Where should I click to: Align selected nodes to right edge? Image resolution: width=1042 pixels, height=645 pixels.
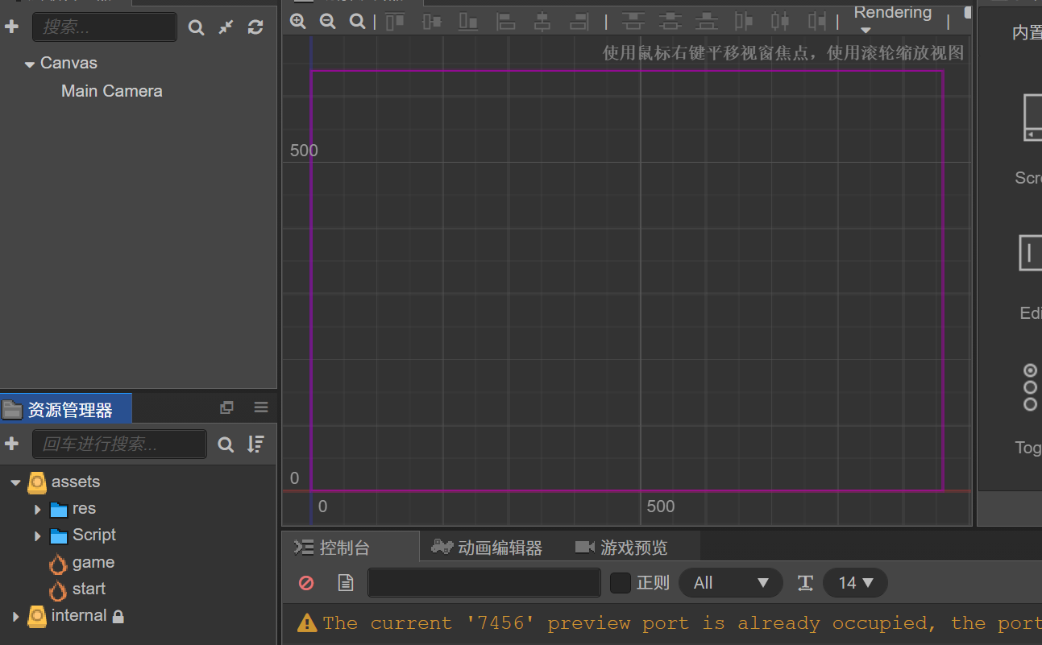tap(579, 22)
